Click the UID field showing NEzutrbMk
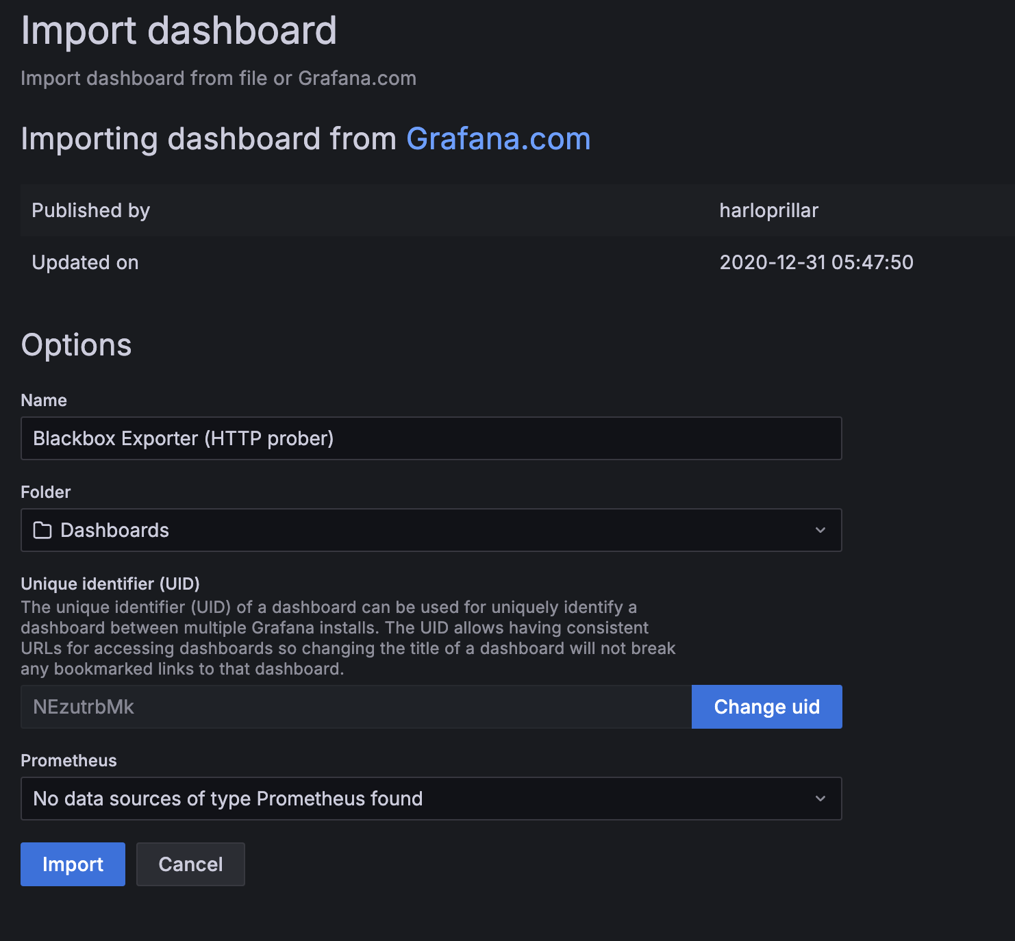The width and height of the screenshot is (1015, 941). 356,707
